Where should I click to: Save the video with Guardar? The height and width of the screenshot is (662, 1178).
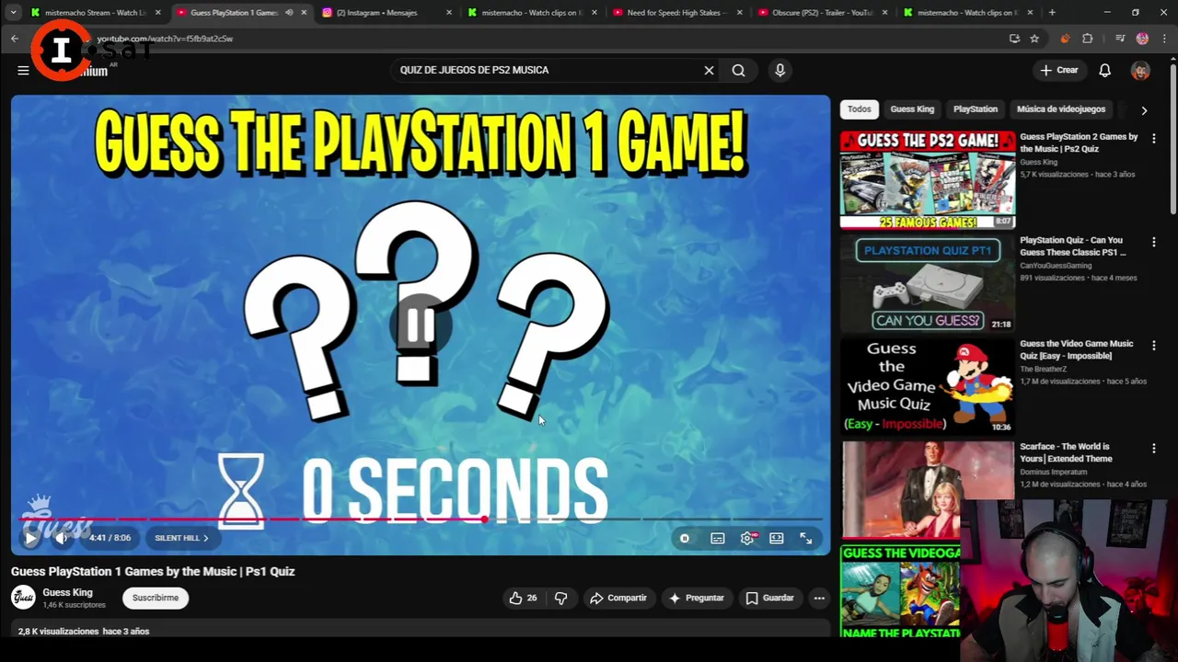[769, 598]
